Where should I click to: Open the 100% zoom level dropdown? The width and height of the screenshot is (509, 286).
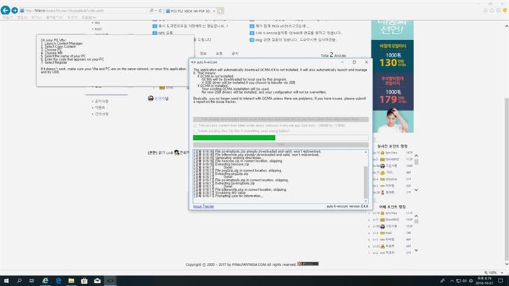502,273
